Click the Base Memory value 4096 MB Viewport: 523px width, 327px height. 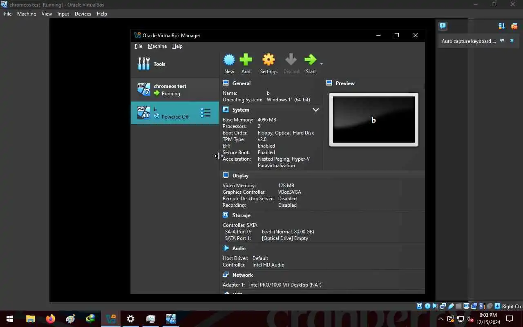[x=267, y=120]
